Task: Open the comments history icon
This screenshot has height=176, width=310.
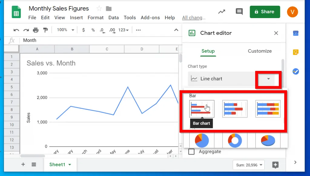Action: (239, 12)
